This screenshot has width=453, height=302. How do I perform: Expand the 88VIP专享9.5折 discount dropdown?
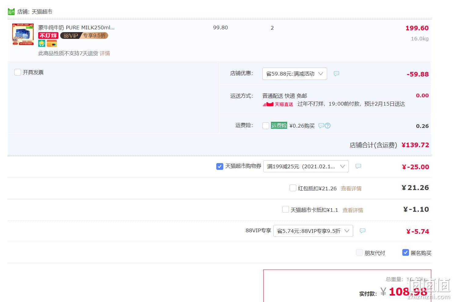coord(313,231)
